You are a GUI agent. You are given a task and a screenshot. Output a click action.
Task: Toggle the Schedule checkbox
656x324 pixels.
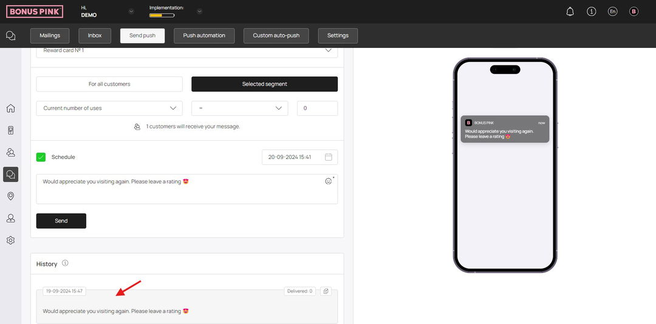[x=41, y=157]
